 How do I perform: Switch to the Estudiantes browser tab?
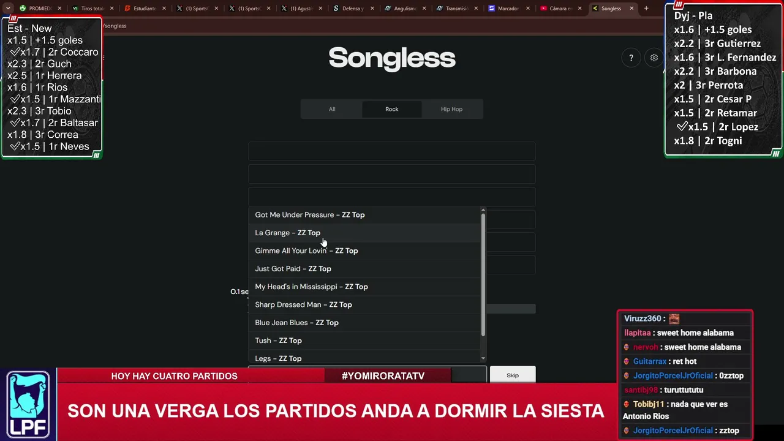(144, 9)
